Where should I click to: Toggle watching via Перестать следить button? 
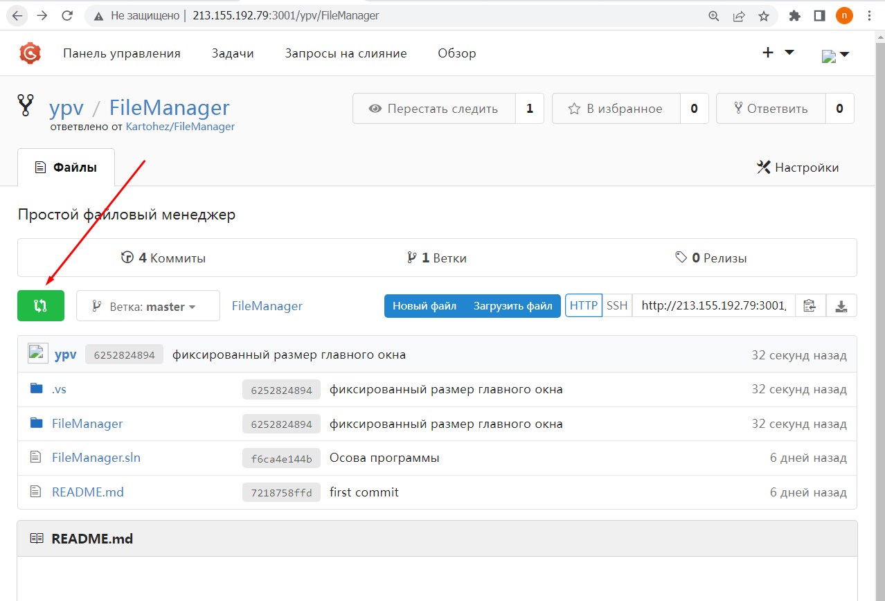click(434, 109)
